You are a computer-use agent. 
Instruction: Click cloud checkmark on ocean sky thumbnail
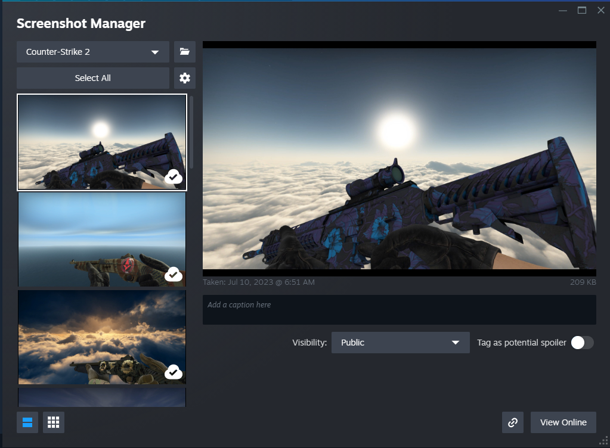[174, 275]
